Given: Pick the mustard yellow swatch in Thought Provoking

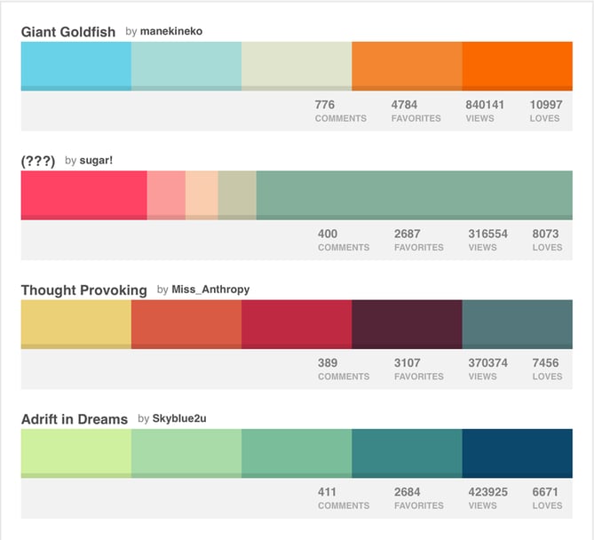Looking at the screenshot, I should click(x=75, y=323).
